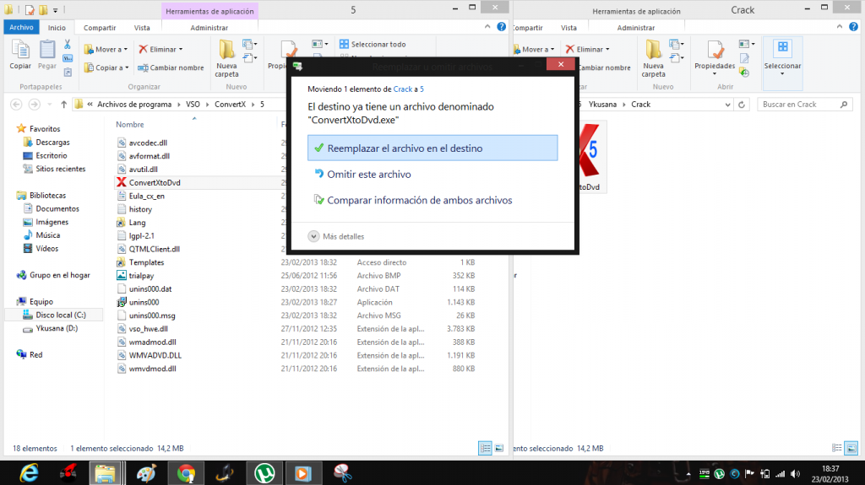Collapse the ribbon in Crack window
The image size is (865, 485).
click(x=840, y=26)
